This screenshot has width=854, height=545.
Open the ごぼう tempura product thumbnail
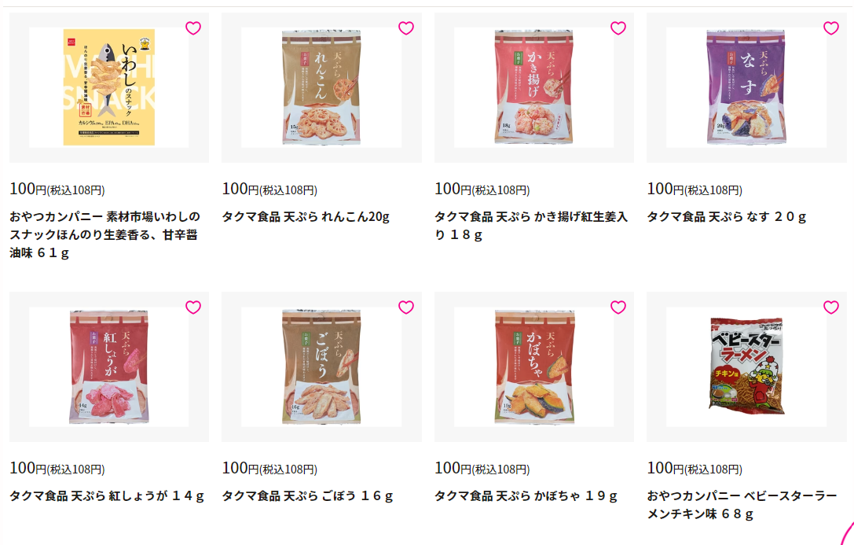321,366
